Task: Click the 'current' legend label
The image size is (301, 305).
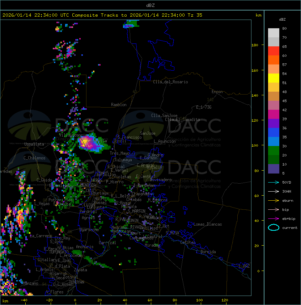Action: 290,228
